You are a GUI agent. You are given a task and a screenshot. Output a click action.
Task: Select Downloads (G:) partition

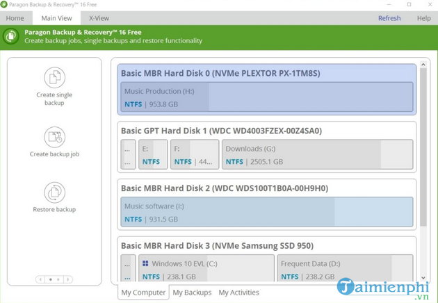pos(317,154)
